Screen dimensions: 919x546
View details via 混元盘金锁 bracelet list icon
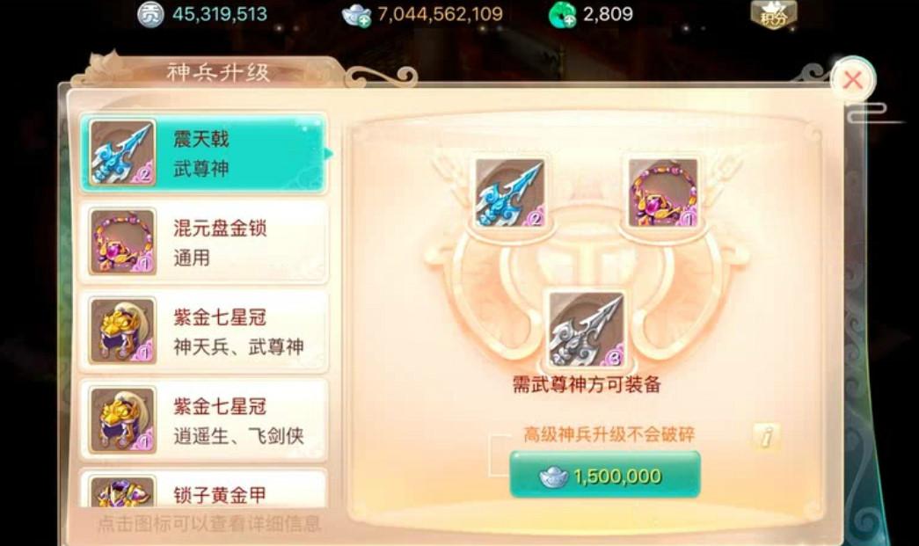click(122, 242)
